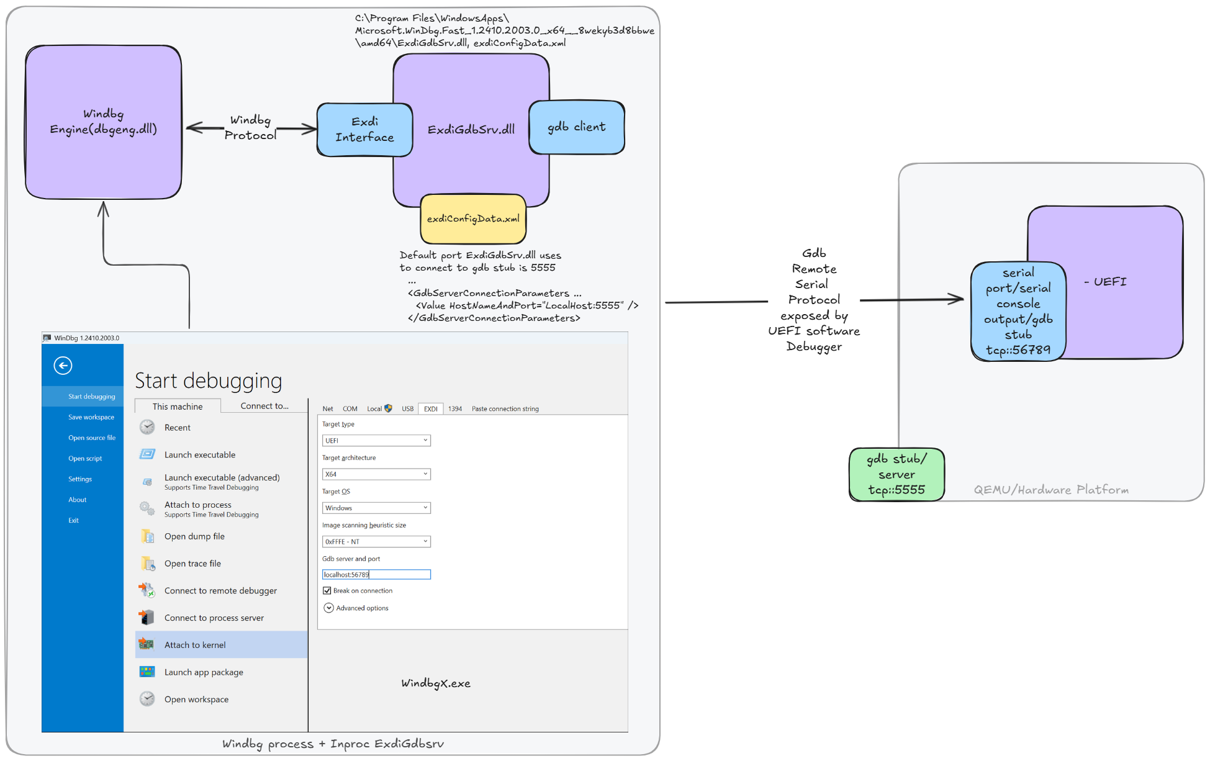Click the Launch executable icon
Screen dimensions: 1210x761
pos(147,454)
